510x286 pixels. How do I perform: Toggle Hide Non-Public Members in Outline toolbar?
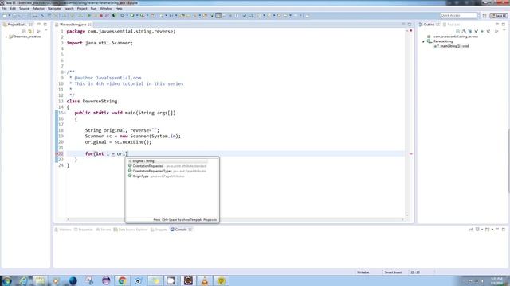coord(482,32)
